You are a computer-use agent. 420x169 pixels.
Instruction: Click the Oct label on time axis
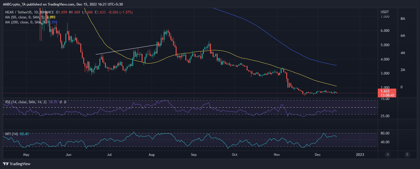(235, 154)
